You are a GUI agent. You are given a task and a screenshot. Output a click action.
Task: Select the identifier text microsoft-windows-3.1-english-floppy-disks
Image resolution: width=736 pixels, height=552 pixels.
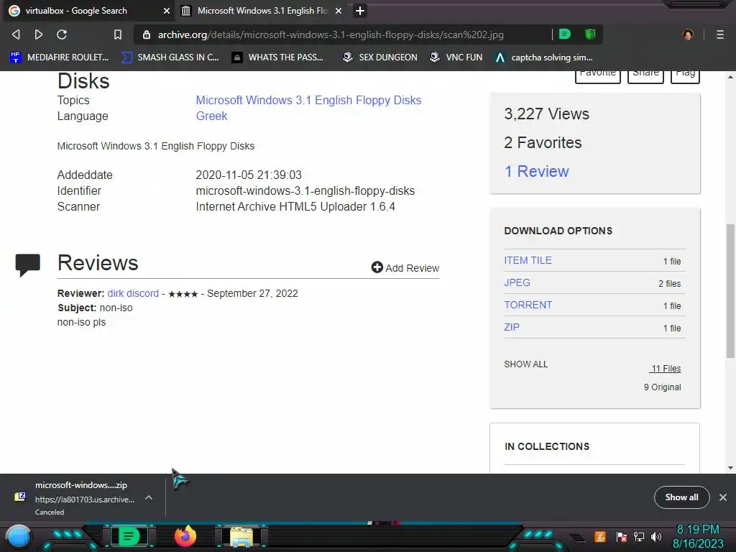pyautogui.click(x=305, y=191)
